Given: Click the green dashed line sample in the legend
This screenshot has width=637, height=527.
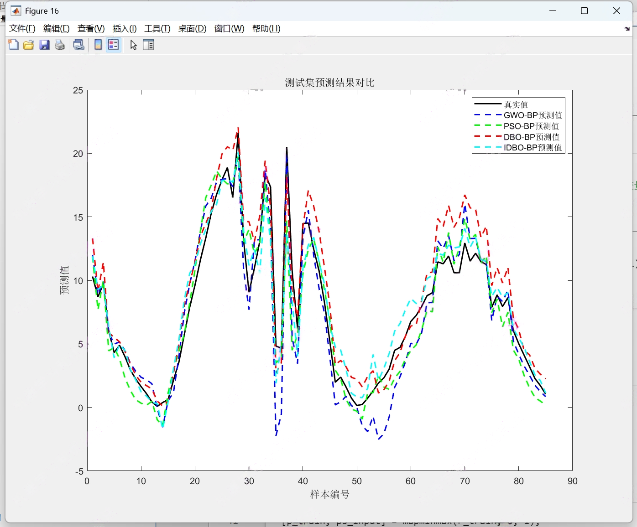Looking at the screenshot, I should (488, 126).
